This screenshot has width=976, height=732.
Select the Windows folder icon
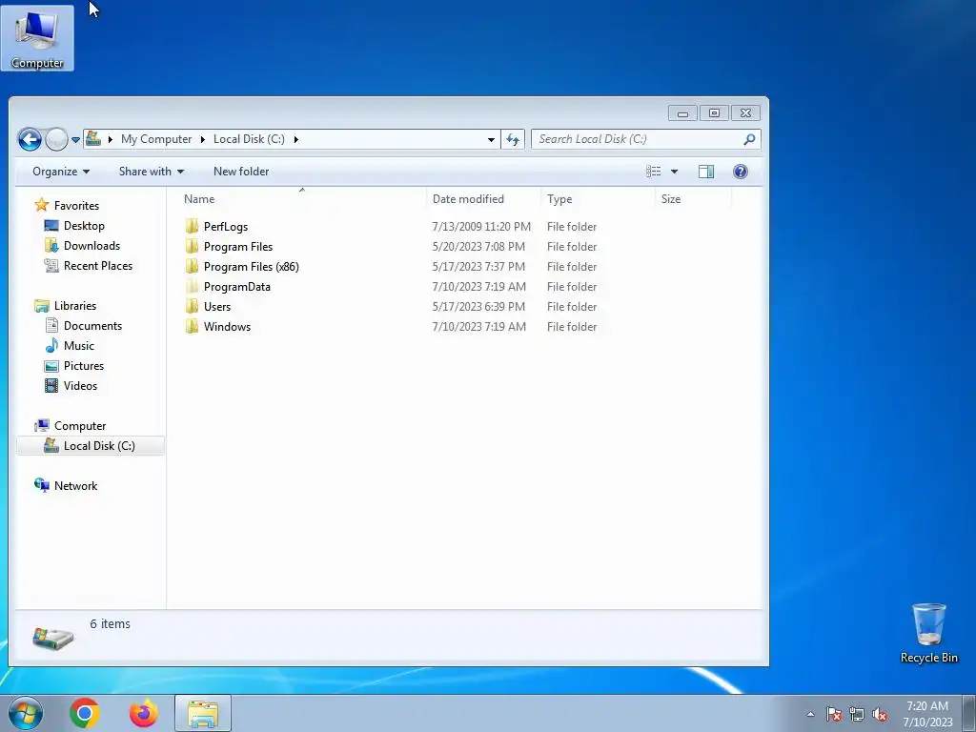pyautogui.click(x=192, y=326)
